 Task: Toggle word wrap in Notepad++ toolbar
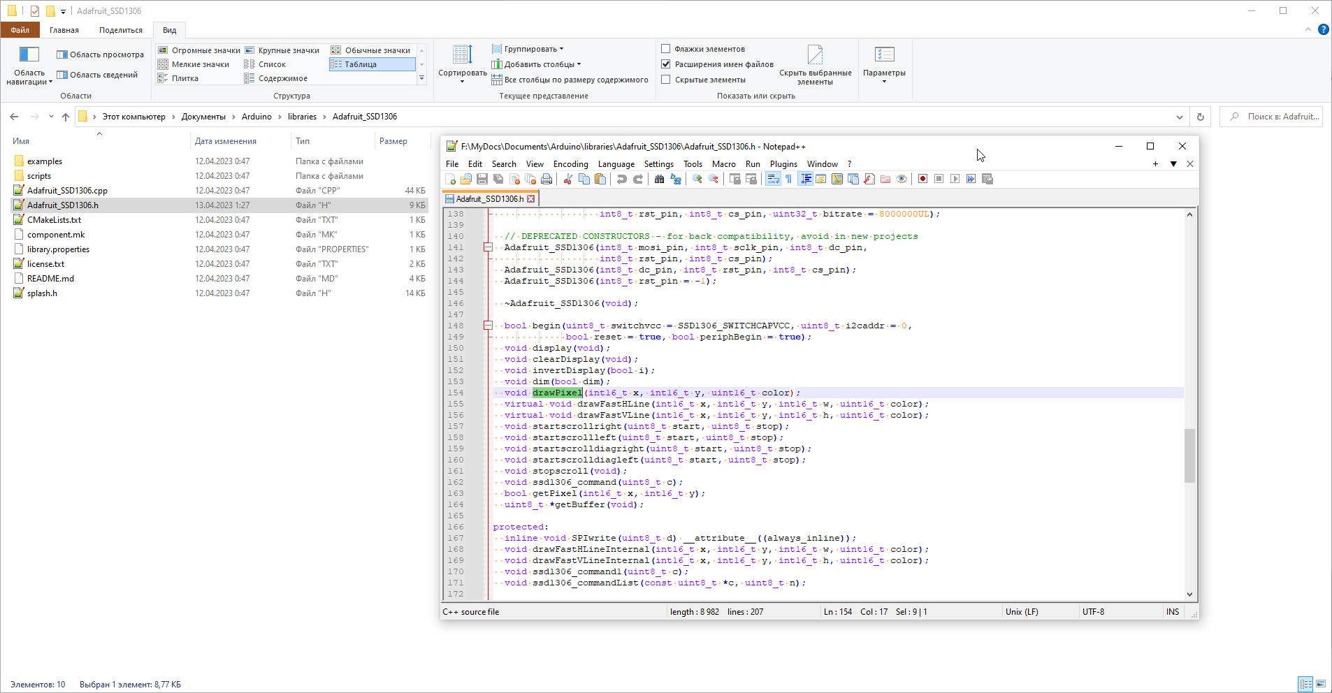pos(773,180)
